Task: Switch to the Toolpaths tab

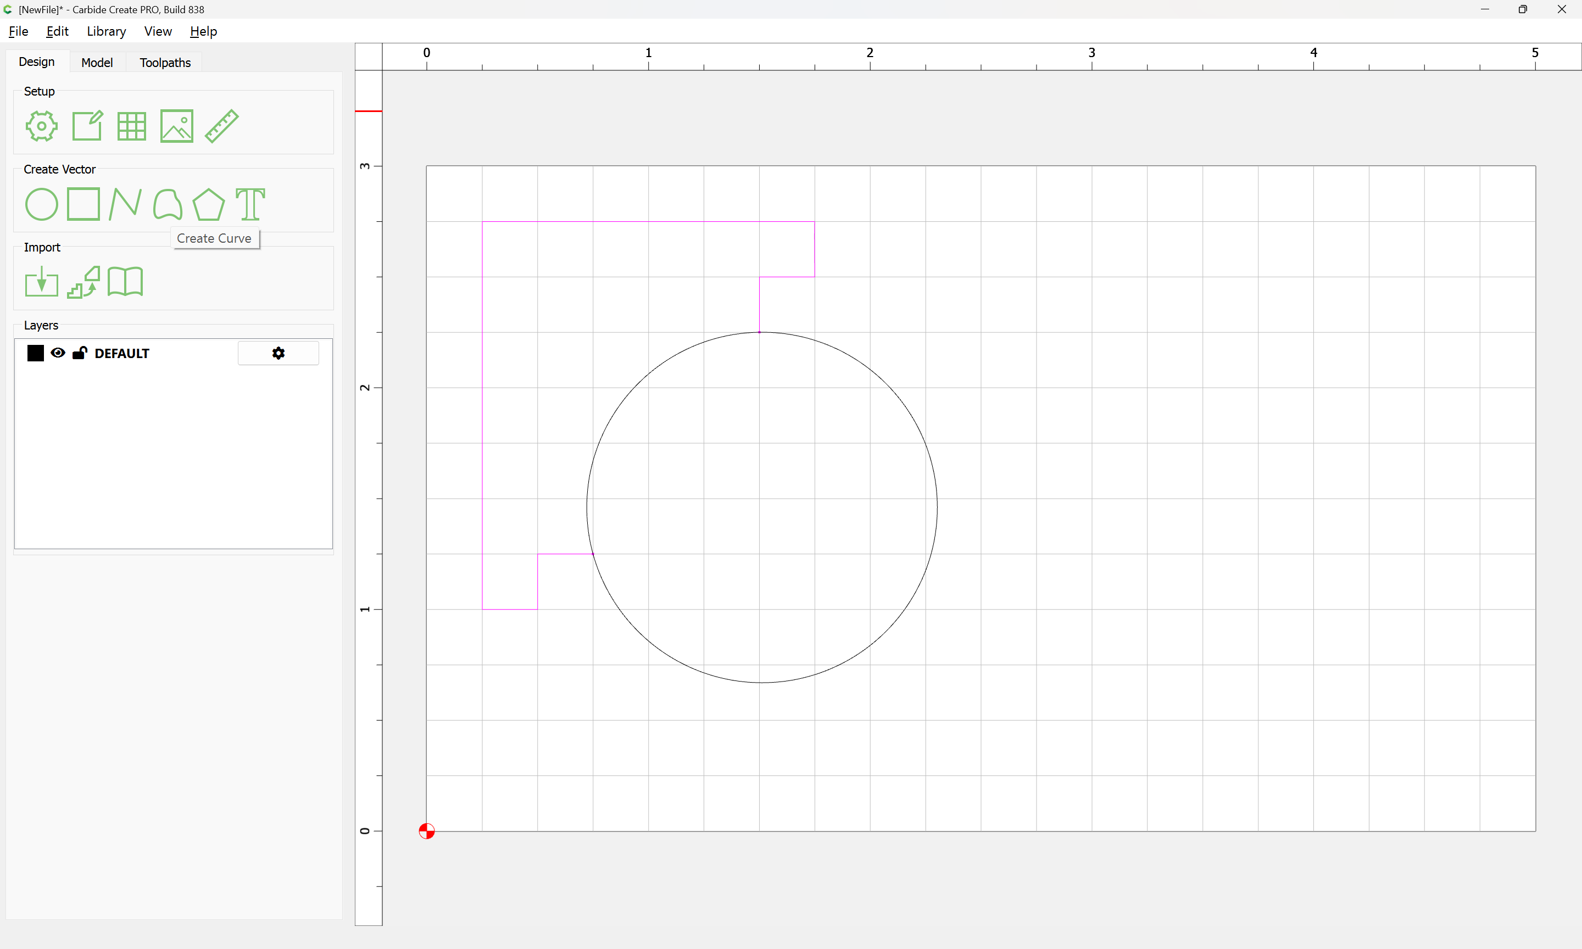Action: click(165, 63)
